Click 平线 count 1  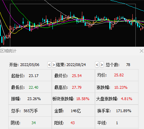117,123
